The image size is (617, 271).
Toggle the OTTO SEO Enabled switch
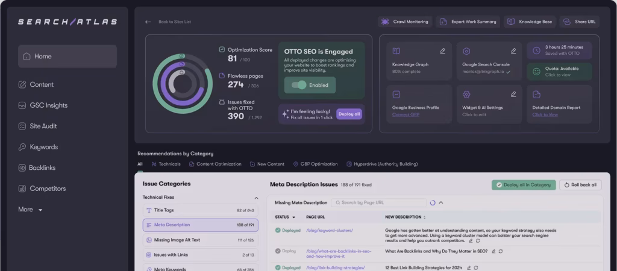[x=299, y=85]
